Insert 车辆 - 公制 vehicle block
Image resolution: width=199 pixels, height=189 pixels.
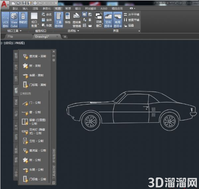pyautogui.click(x=33, y=170)
